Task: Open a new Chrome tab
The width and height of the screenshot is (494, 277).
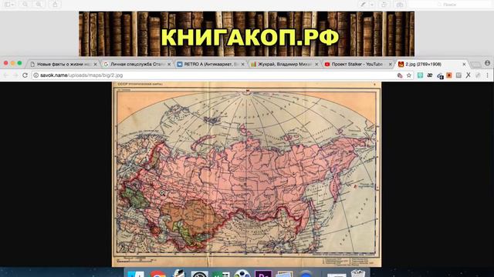Action: [x=475, y=65]
